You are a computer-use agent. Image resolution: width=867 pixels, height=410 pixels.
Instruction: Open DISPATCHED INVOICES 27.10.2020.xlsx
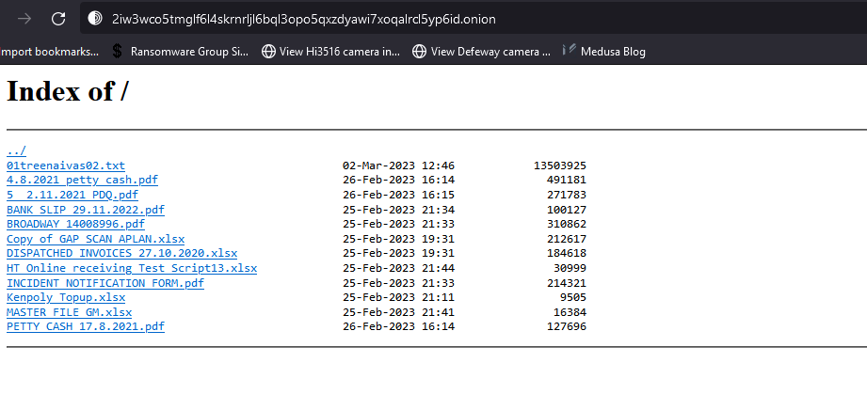coord(121,254)
